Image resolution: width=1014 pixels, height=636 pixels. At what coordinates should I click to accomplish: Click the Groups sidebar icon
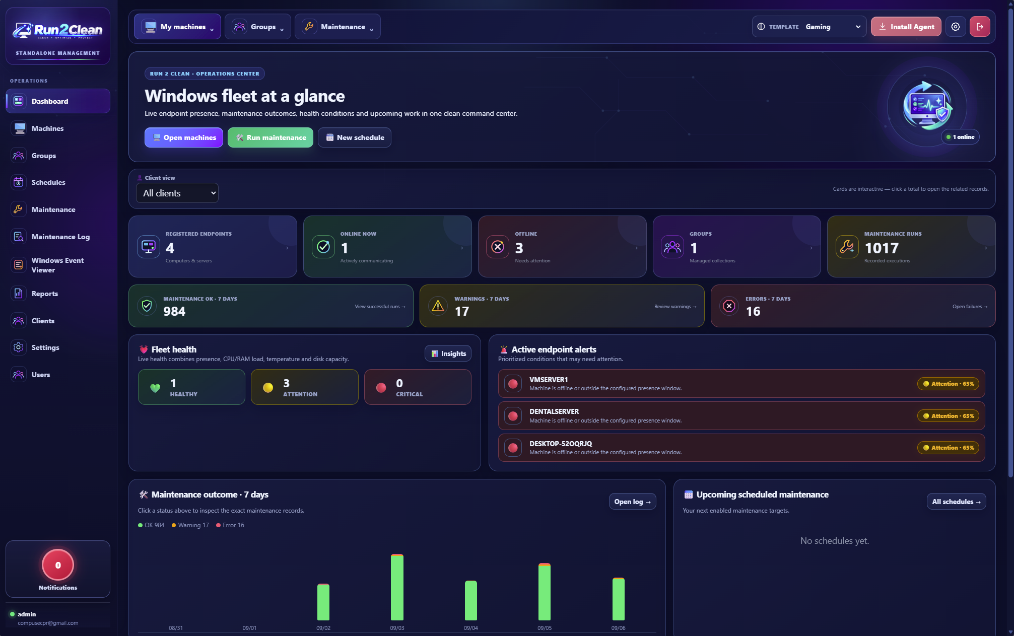point(19,156)
